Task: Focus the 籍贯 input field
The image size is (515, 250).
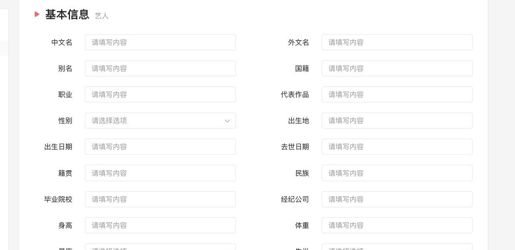Action: pyautogui.click(x=160, y=173)
